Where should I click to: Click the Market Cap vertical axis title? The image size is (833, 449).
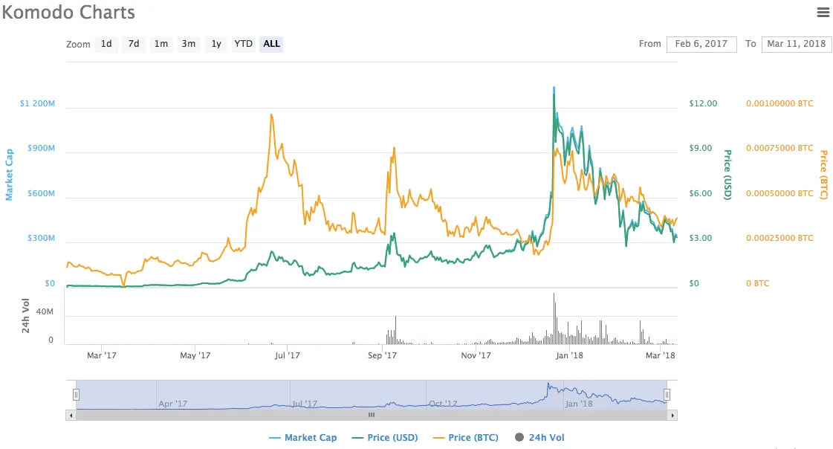click(x=9, y=175)
